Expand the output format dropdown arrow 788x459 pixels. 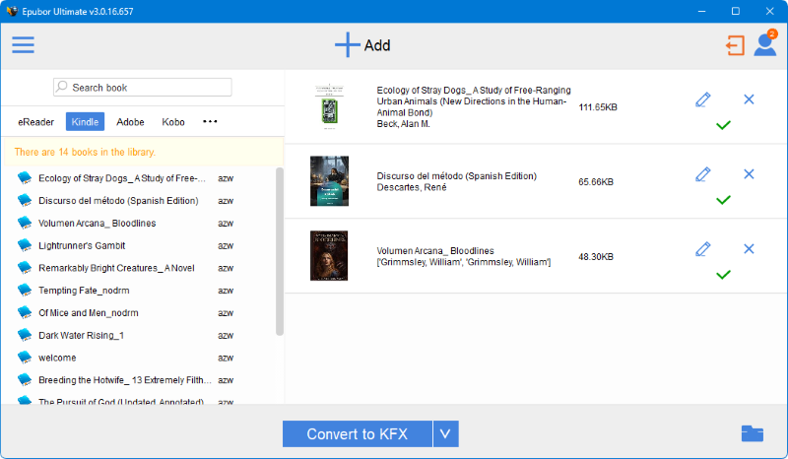(x=446, y=433)
